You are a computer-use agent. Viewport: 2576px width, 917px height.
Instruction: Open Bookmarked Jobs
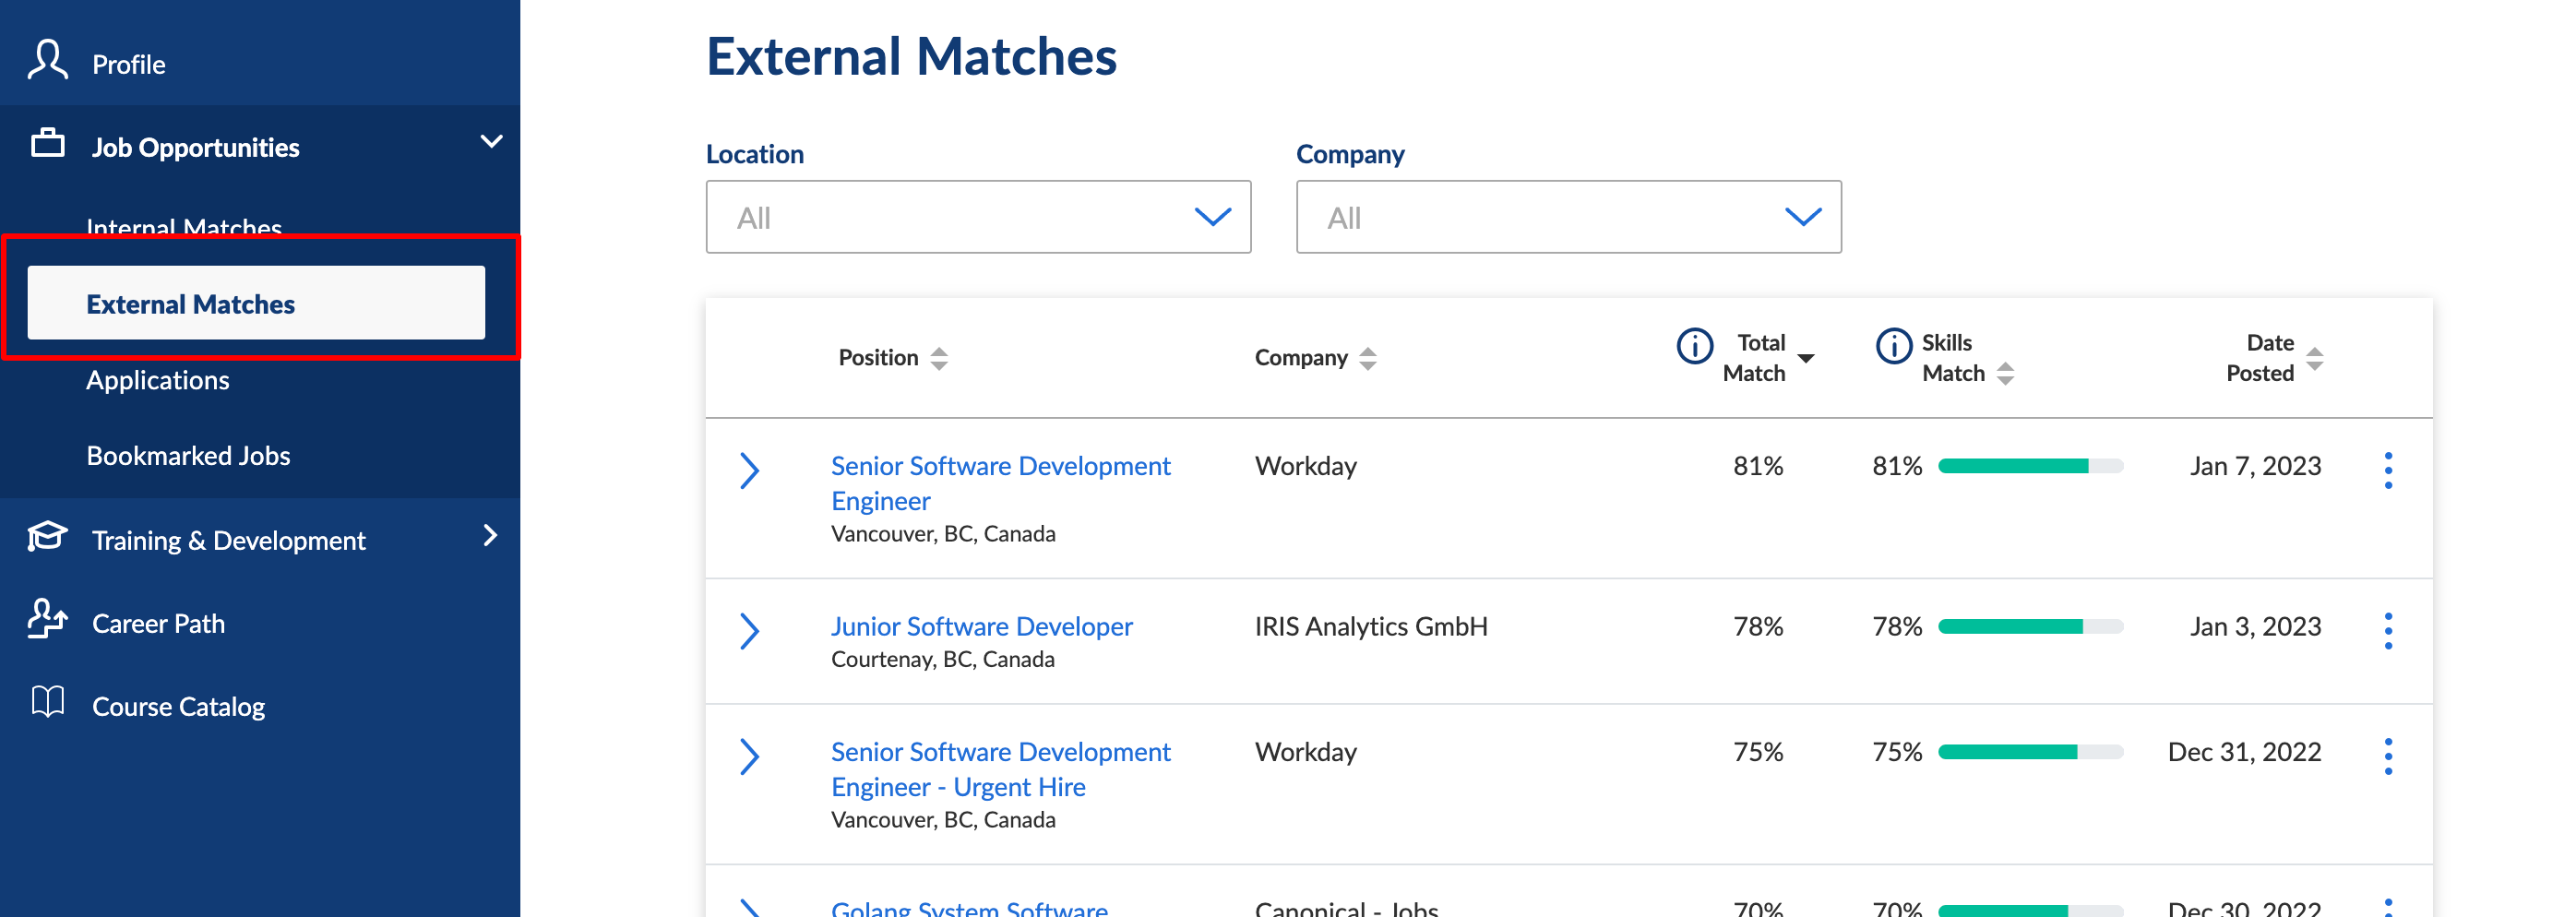188,456
